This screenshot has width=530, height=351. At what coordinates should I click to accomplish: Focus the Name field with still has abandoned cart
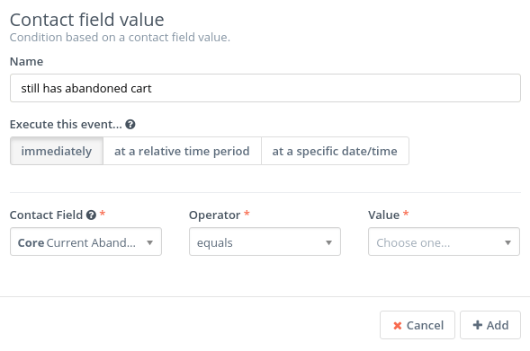[265, 88]
